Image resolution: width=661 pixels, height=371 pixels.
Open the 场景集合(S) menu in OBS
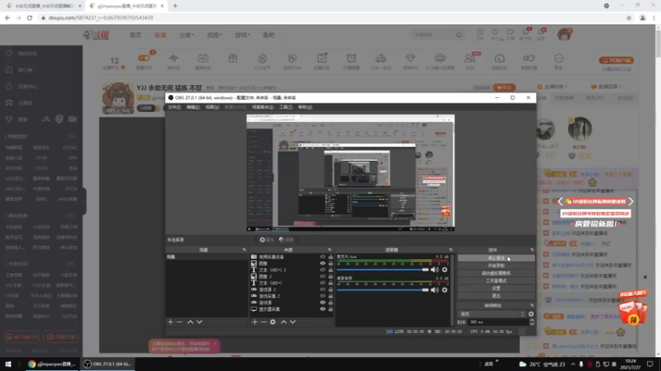pos(263,107)
